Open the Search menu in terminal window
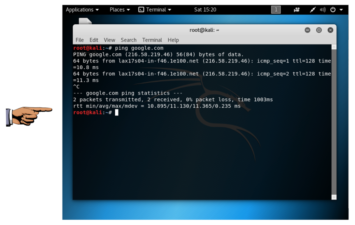The image size is (355, 225). coord(129,40)
